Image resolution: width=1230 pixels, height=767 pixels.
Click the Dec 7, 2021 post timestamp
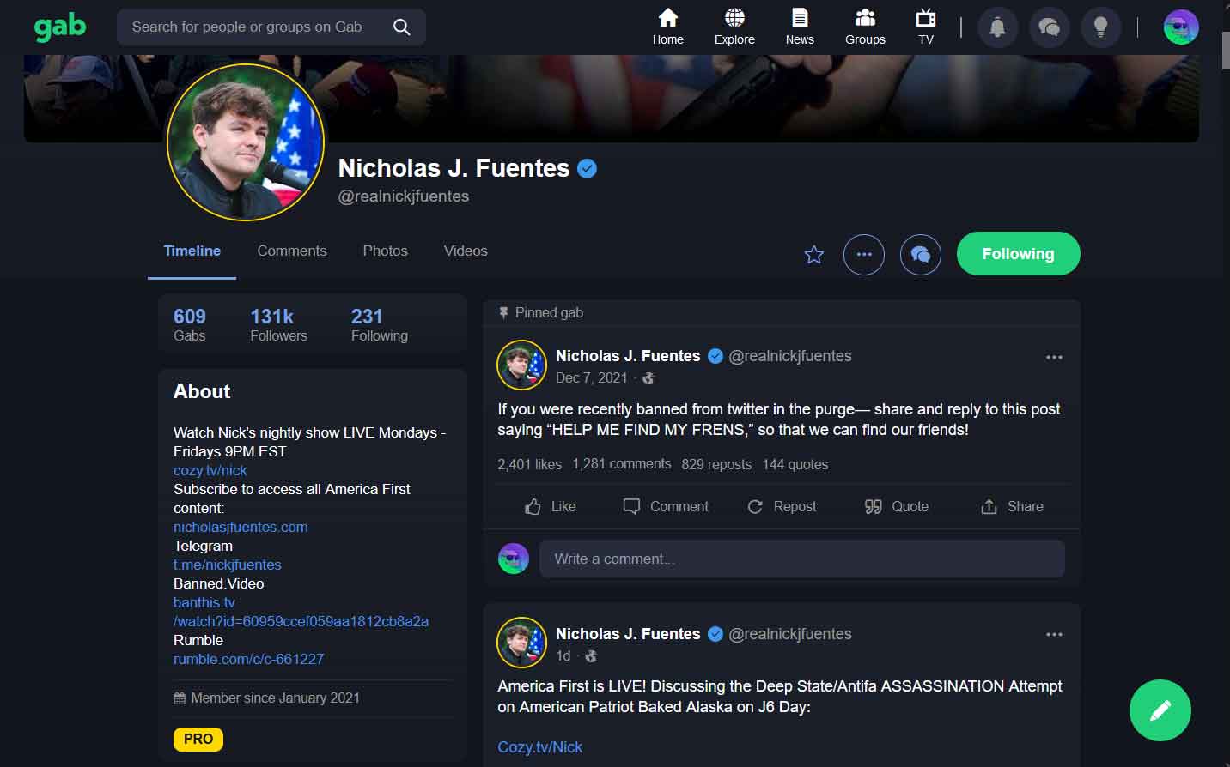[x=592, y=378]
